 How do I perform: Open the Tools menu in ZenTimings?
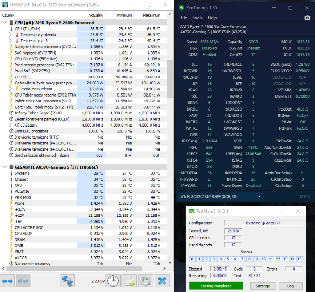(198, 18)
